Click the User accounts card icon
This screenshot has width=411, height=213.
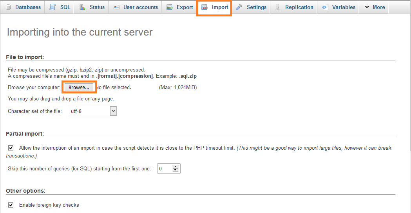pos(116,7)
